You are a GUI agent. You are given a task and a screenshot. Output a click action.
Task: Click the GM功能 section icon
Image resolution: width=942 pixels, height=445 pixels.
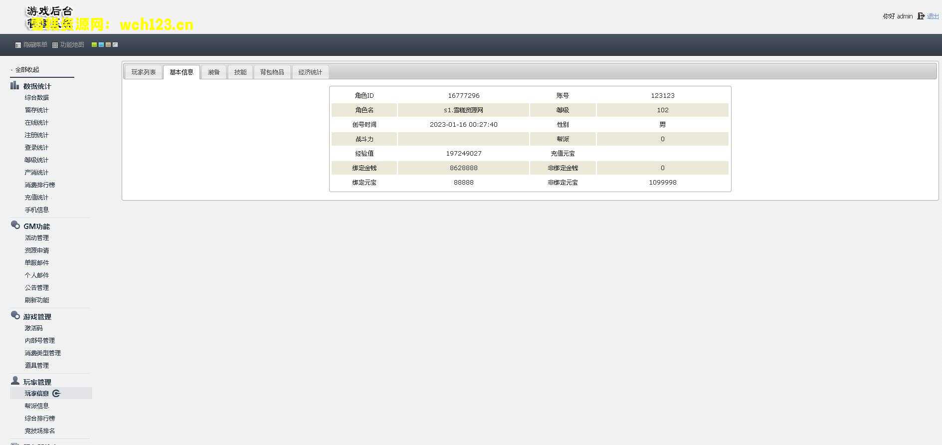click(15, 225)
